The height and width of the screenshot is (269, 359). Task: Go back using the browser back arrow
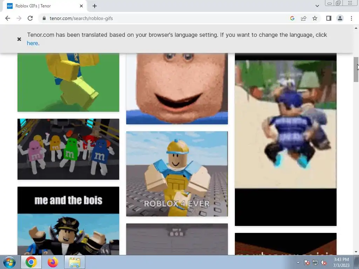(8, 18)
